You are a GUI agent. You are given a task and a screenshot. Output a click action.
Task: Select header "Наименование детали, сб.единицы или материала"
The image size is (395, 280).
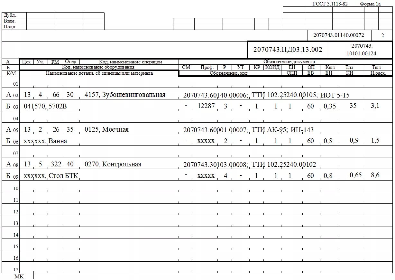99,73
